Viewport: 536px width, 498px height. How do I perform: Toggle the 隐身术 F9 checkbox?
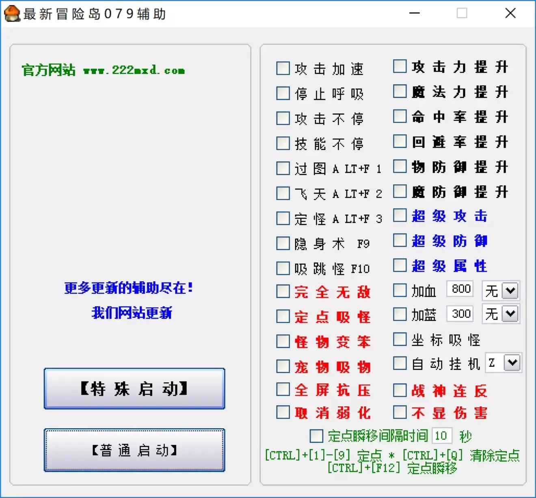click(x=282, y=243)
